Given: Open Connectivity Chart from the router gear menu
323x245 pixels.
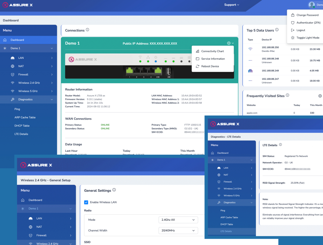Looking at the screenshot, I should tap(212, 51).
